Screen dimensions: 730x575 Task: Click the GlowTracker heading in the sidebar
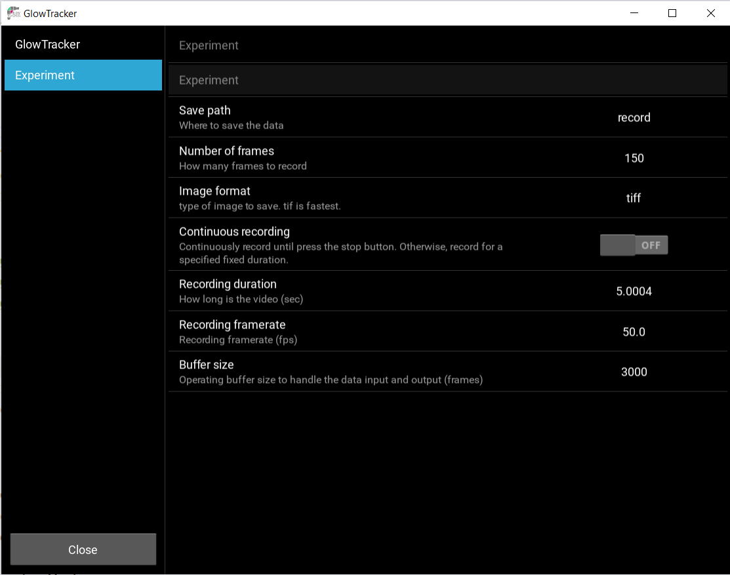47,44
